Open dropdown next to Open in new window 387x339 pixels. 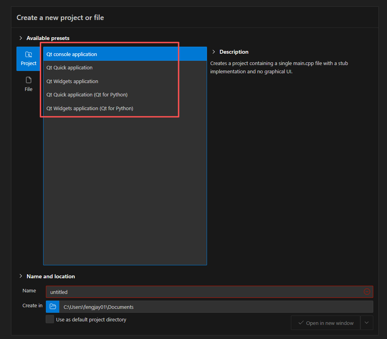pos(367,323)
